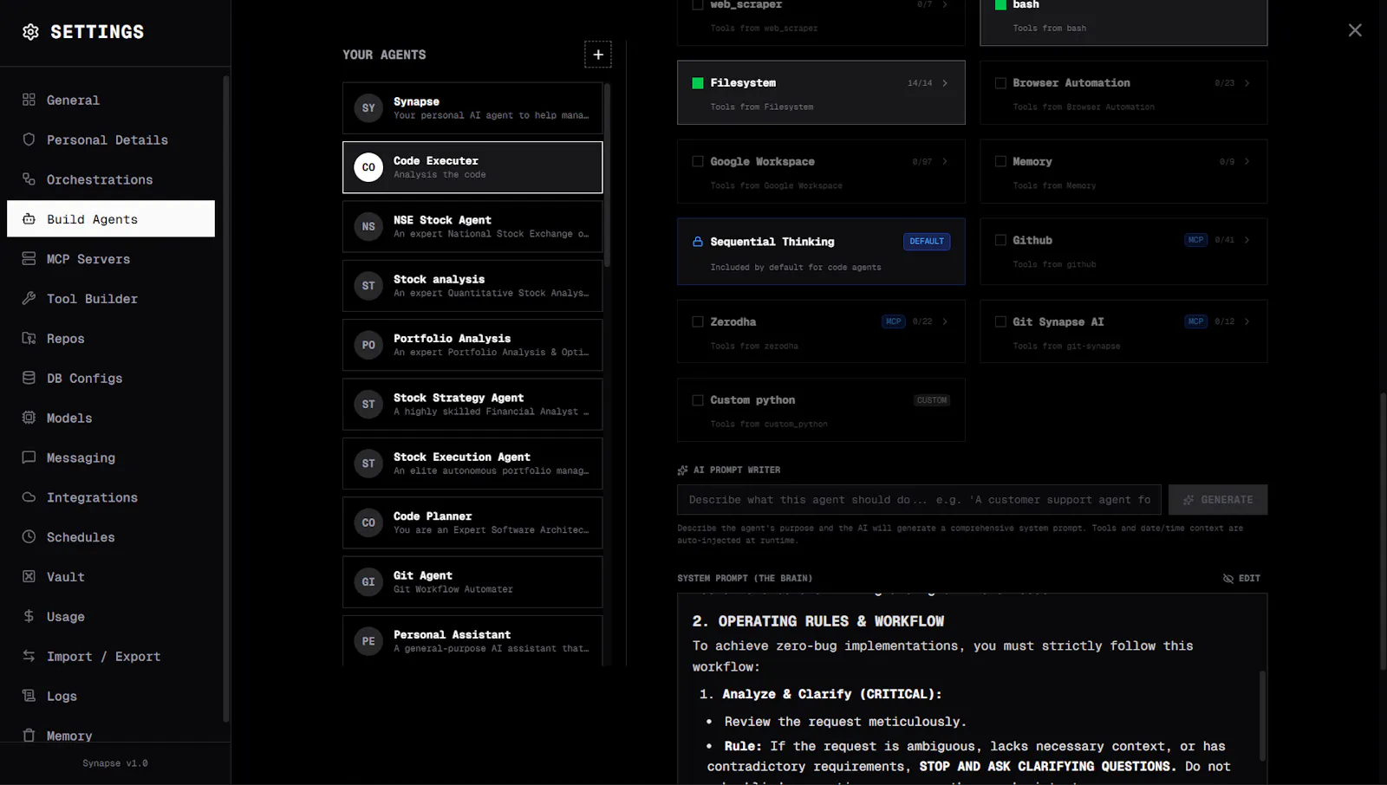Screen dimensions: 1387x785
Task: Enable the Google Workspace checkbox
Action: coord(698,161)
